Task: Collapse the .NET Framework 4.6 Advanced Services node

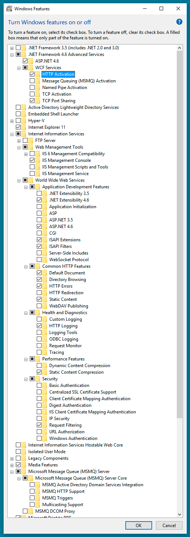Action: [x=12, y=54]
